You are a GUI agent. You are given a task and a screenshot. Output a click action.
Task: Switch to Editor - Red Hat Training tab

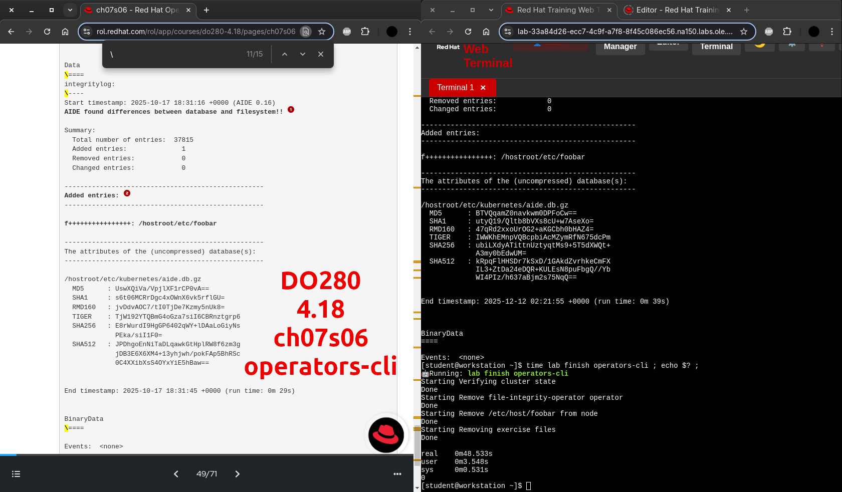(678, 10)
